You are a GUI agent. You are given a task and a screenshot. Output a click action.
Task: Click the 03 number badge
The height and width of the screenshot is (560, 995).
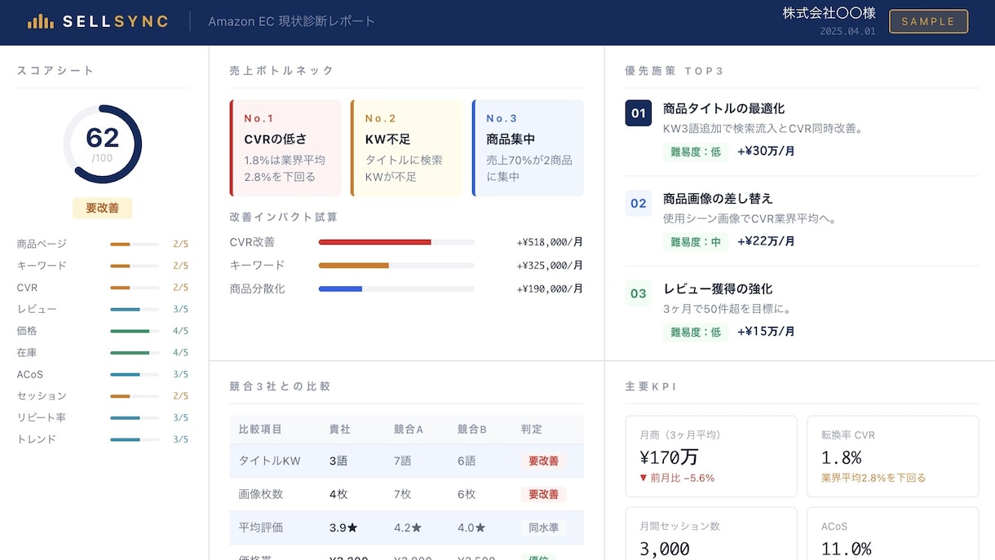click(639, 293)
